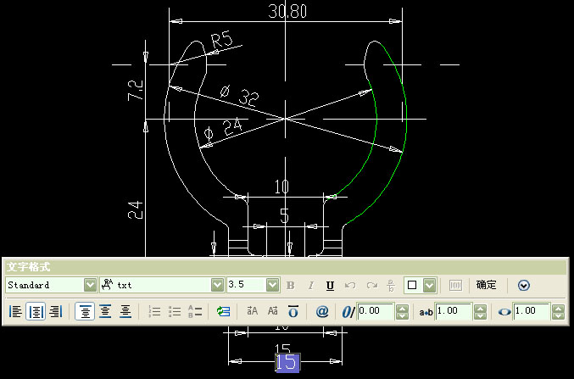
Task: Click the oblique angle 0.00 field
Action: 376,311
